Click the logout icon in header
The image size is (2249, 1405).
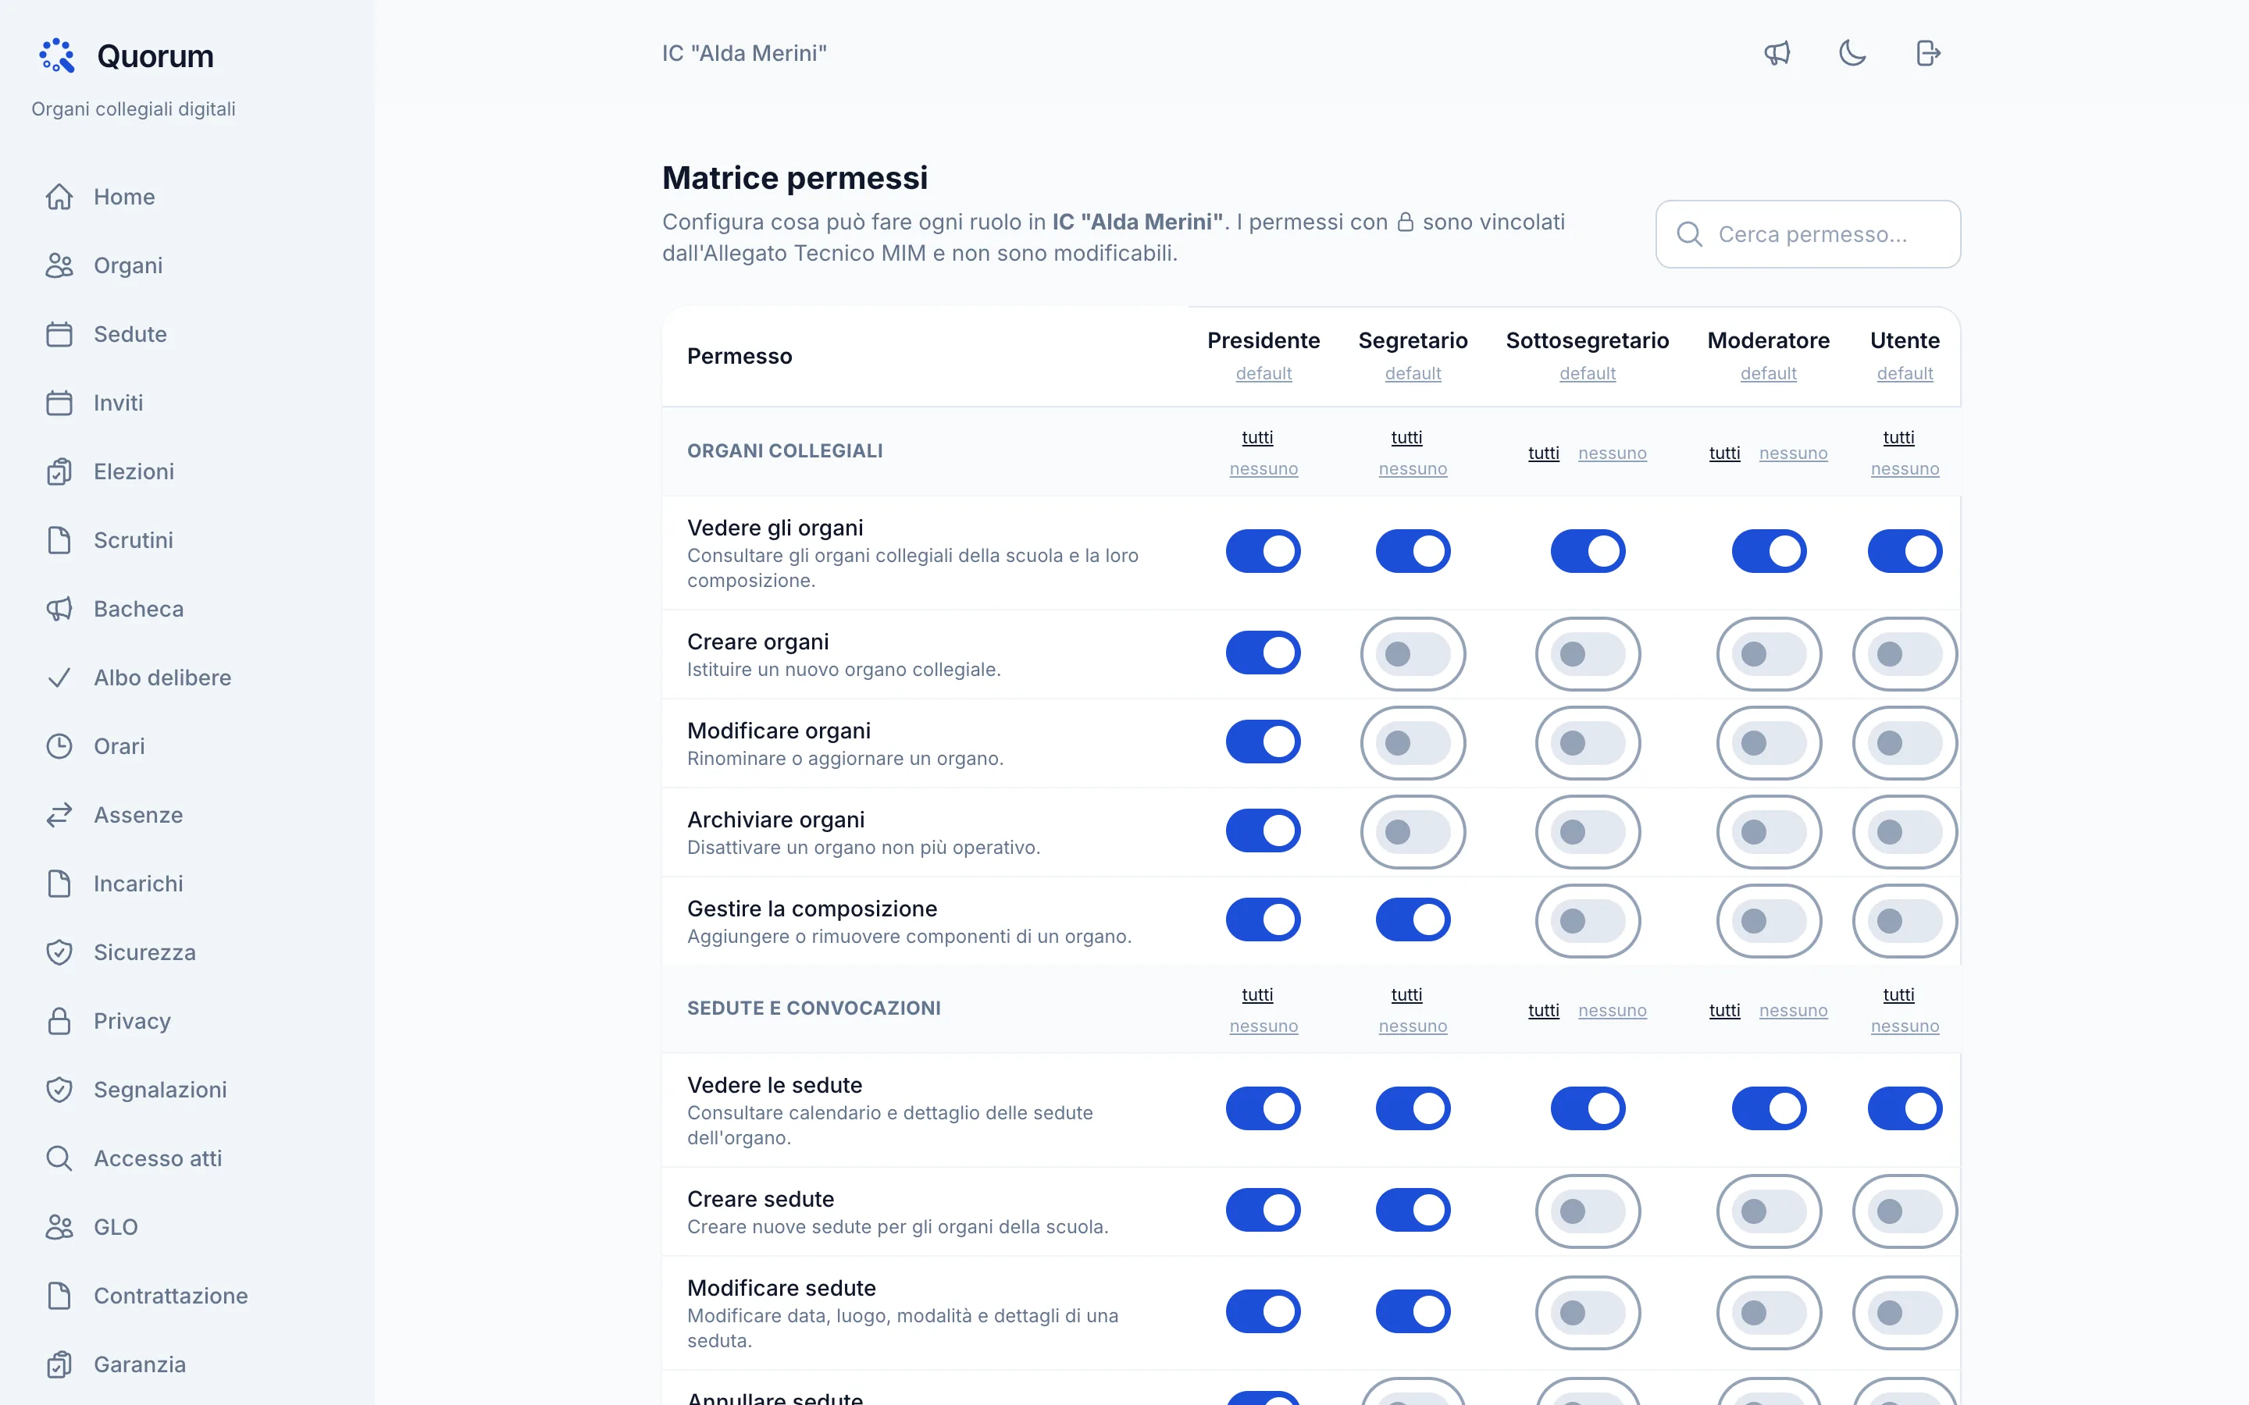1928,53
